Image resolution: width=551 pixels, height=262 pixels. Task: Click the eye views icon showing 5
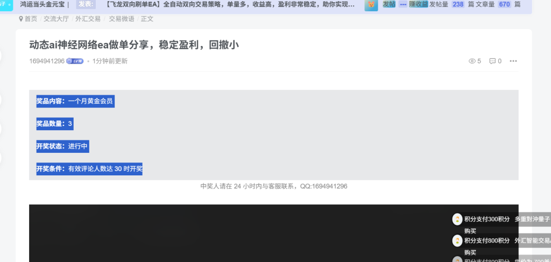tap(472, 61)
